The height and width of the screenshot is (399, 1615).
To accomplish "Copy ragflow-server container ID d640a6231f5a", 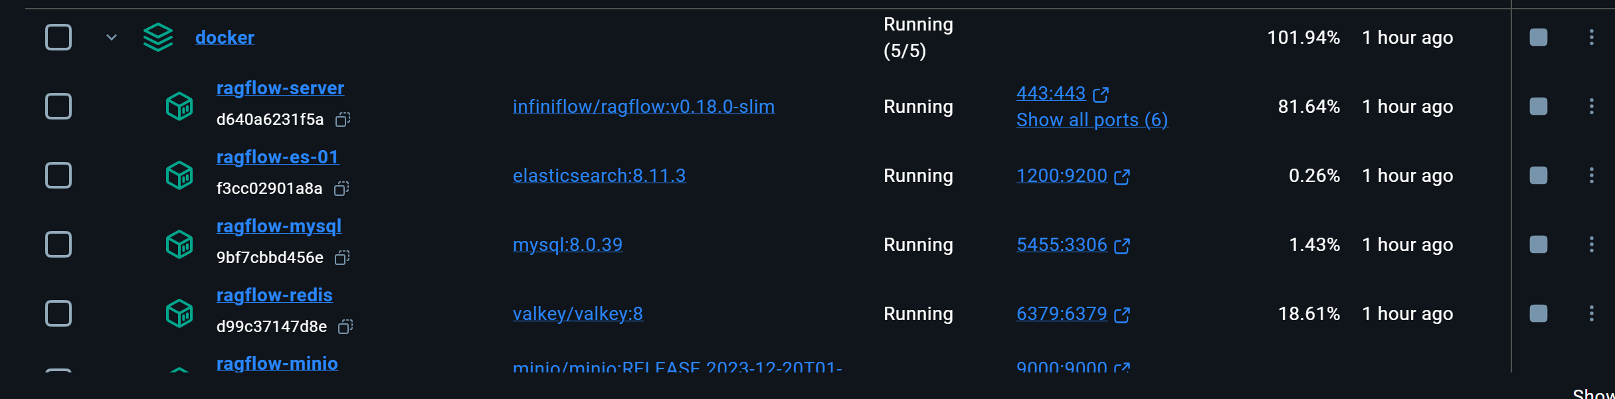I will 343,120.
